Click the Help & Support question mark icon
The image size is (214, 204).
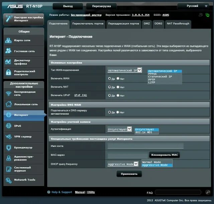coord(49,192)
